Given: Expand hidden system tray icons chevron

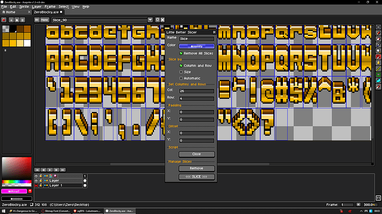Looking at the screenshot, I should tap(361, 211).
